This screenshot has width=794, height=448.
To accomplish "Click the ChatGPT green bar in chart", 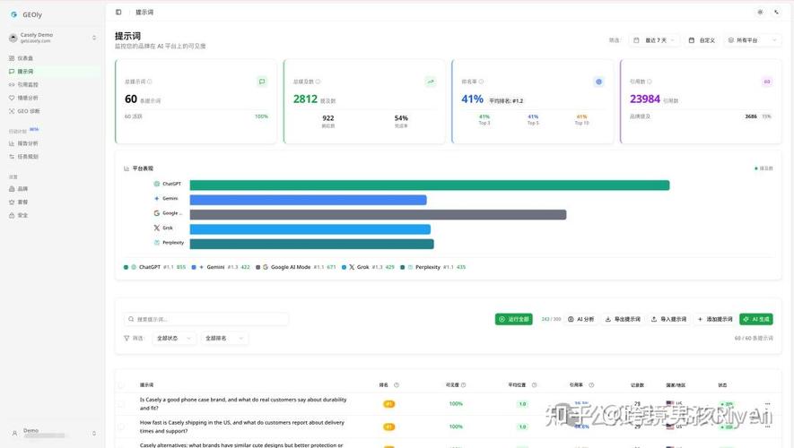I will click(430, 185).
